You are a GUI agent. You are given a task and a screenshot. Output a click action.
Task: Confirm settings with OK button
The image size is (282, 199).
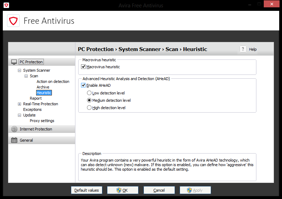click(123, 190)
